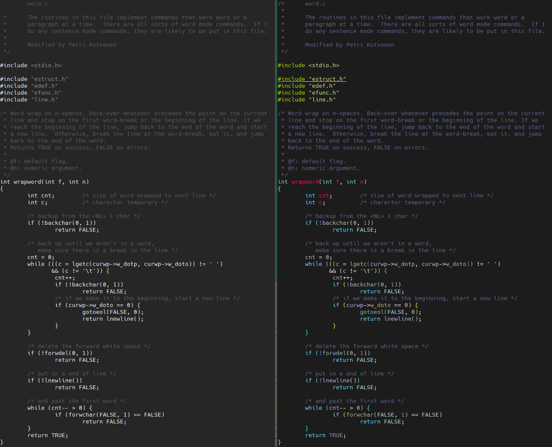Click the "@n: numeric argument." comment in the right pane
Image resolution: width=552 pixels, height=447 pixels.
324,168
